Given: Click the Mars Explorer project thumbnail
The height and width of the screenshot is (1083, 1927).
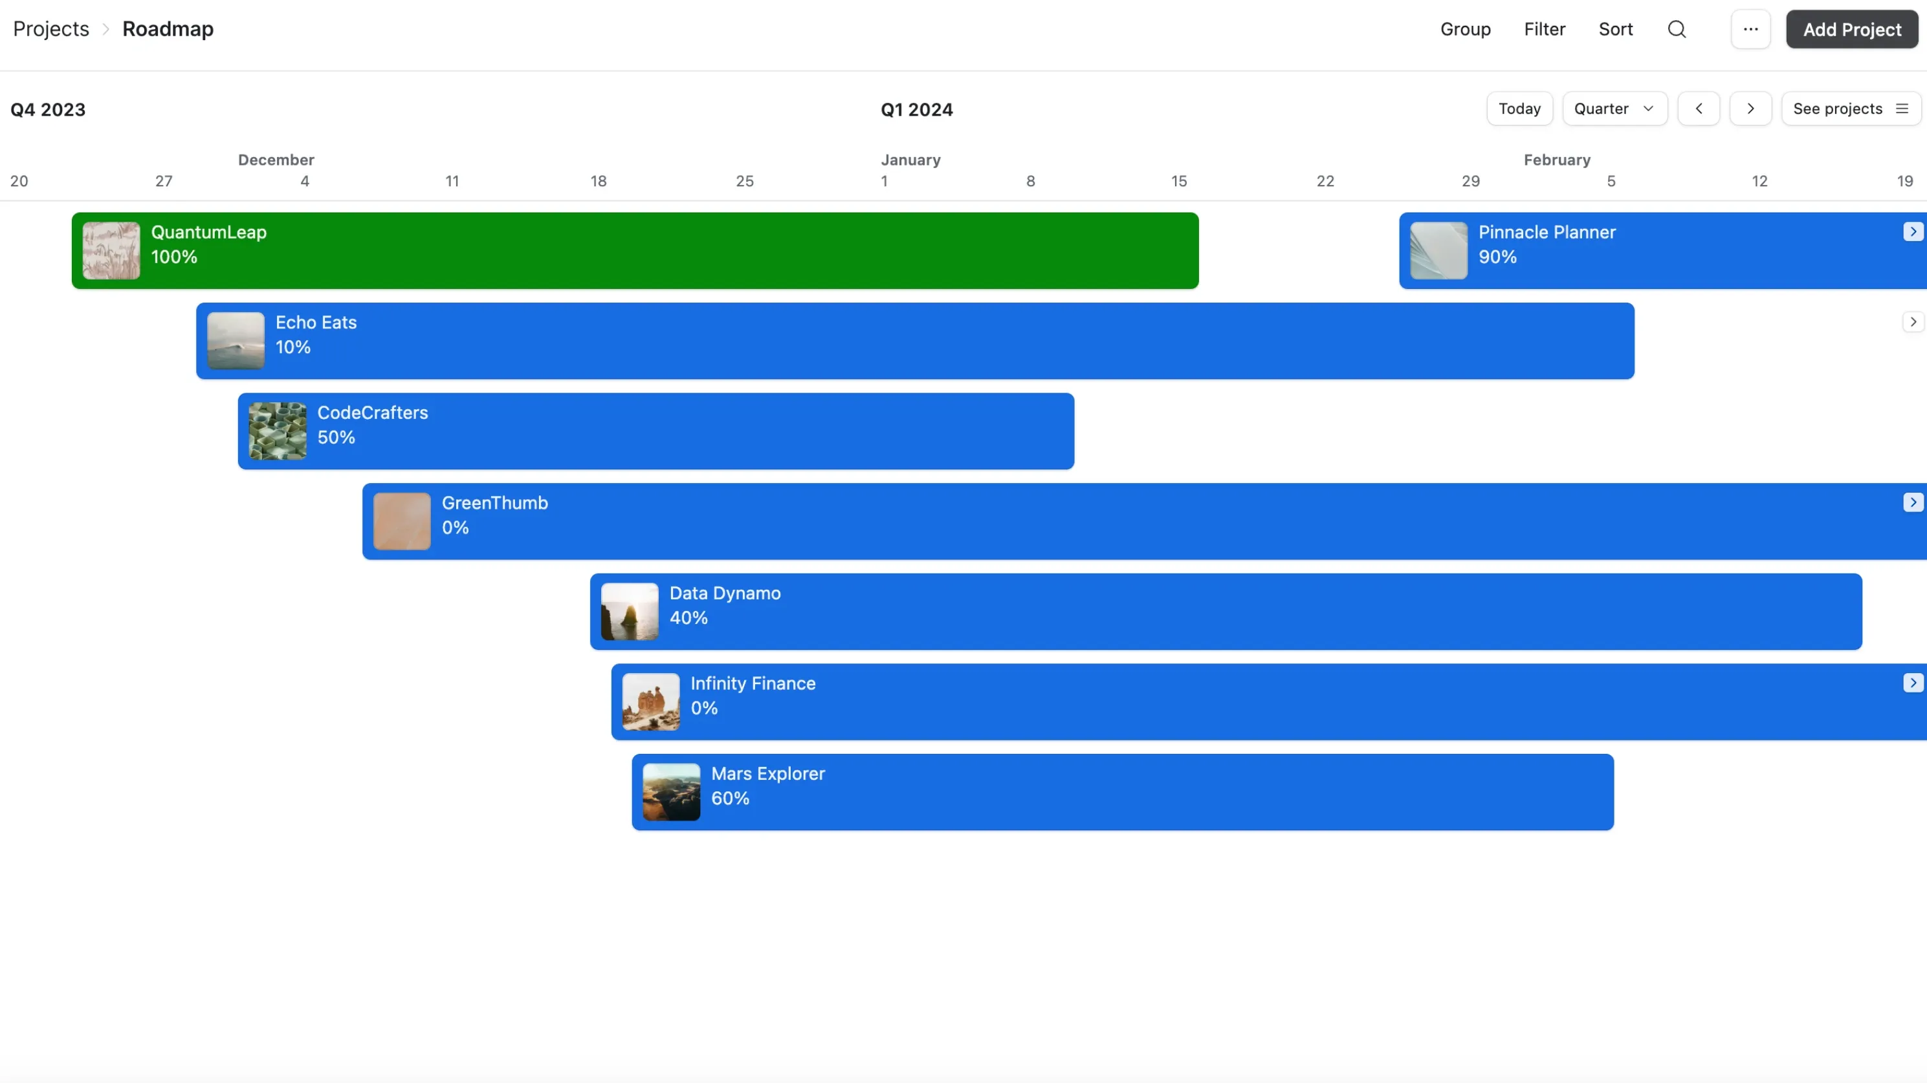Looking at the screenshot, I should coord(671,791).
